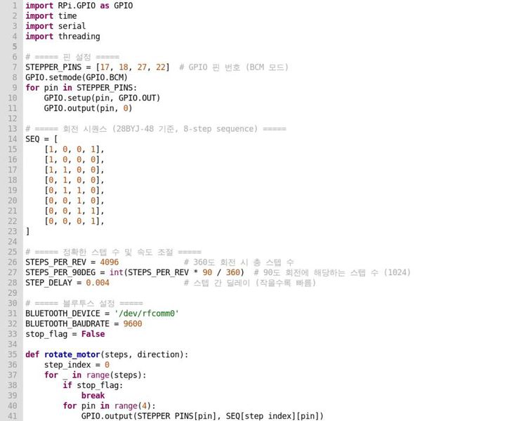
Task: Click the 9600 baudrate value
Action: coord(132,323)
